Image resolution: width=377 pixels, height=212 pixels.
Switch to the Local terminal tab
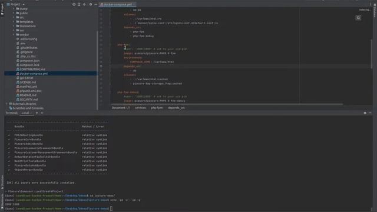tap(25, 113)
